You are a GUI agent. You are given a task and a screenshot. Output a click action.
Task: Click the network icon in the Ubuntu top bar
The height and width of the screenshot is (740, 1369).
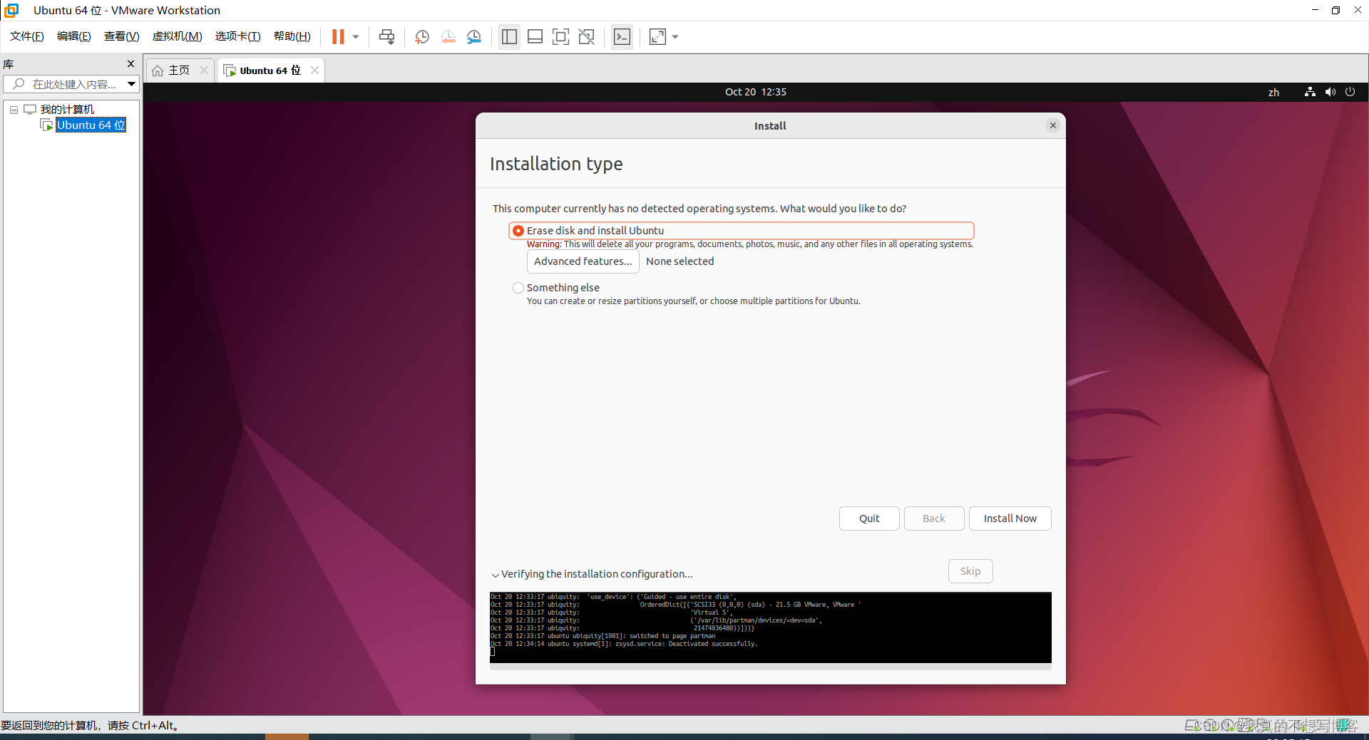point(1310,92)
